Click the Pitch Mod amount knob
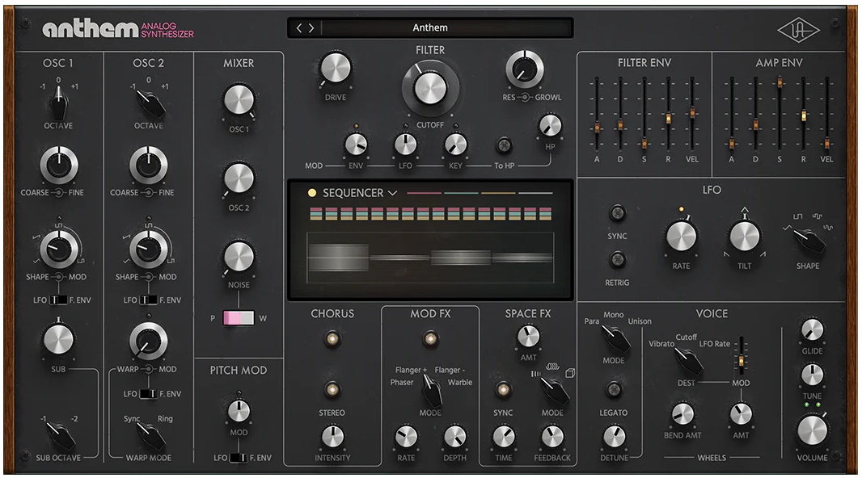Screen dimensions: 862x478 click(x=239, y=411)
